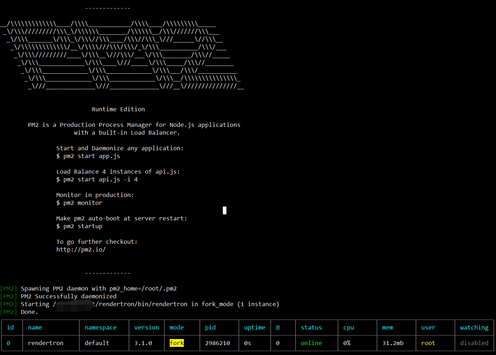
Task: Click the rendertron process name cell
Action: [46, 343]
